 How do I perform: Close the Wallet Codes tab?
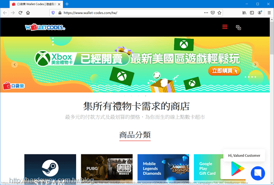pos(59,4)
